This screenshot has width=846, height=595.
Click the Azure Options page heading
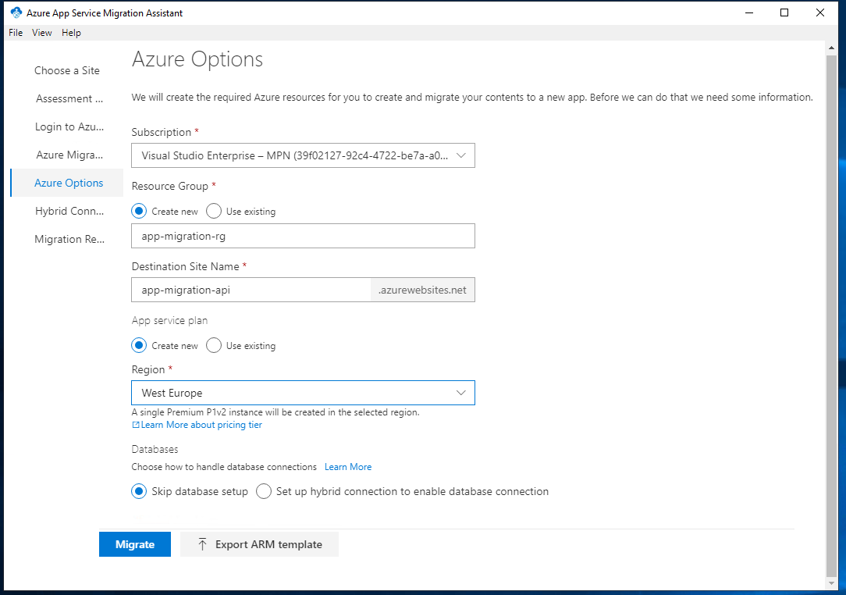[197, 59]
